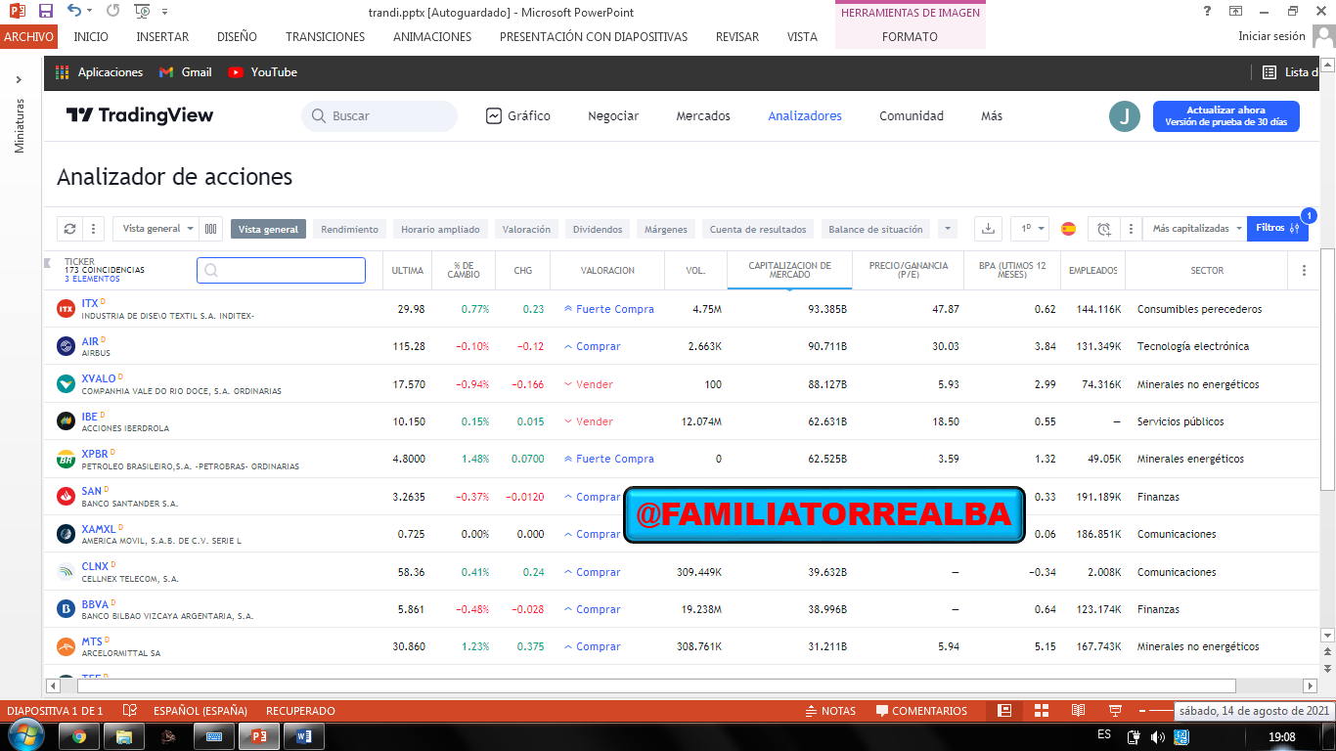Viewport: 1336px width, 751px height.
Task: Undo the last action in PowerPoint
Action: point(75,12)
